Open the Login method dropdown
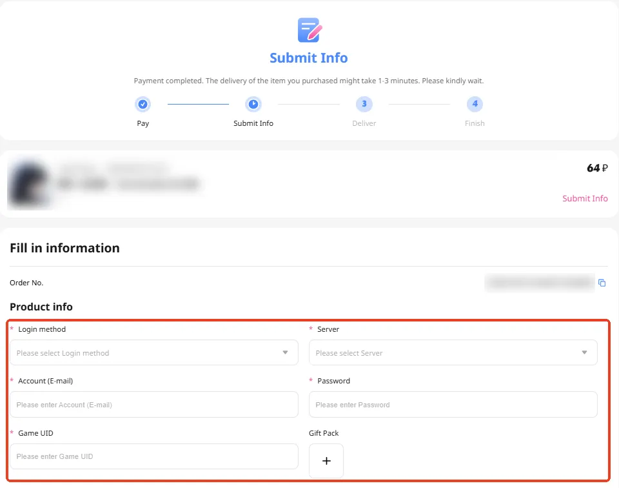Screen dimensions: 619x488 pyautogui.click(x=154, y=352)
